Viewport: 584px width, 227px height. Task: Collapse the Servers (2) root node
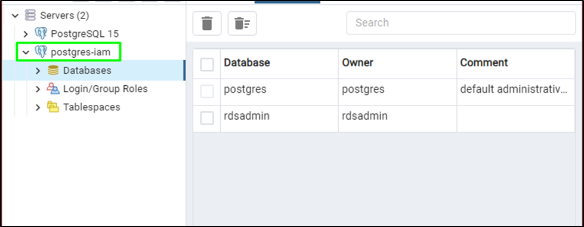[x=15, y=15]
